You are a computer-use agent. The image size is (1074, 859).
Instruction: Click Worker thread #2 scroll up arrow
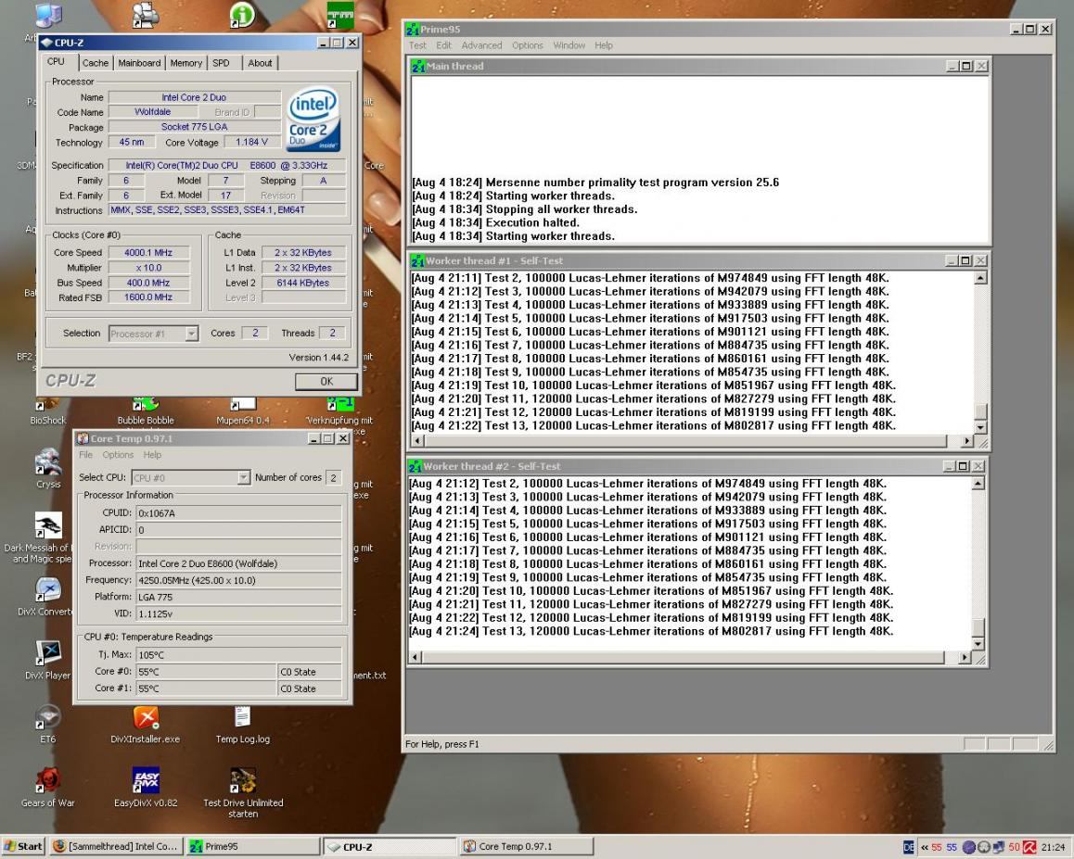pyautogui.click(x=978, y=483)
